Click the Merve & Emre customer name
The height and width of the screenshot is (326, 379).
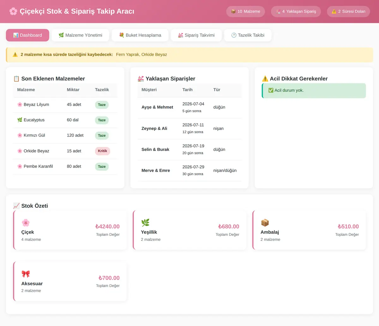(x=156, y=170)
